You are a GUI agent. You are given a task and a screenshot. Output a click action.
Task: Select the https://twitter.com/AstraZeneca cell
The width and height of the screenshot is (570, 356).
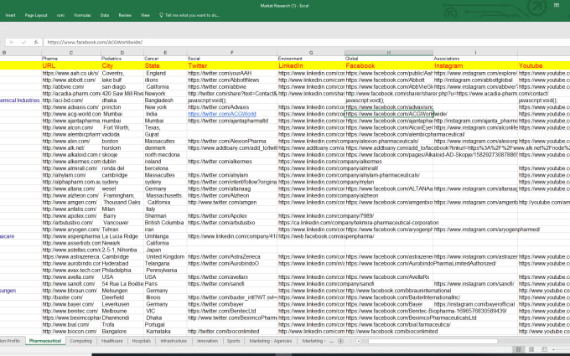(232, 256)
